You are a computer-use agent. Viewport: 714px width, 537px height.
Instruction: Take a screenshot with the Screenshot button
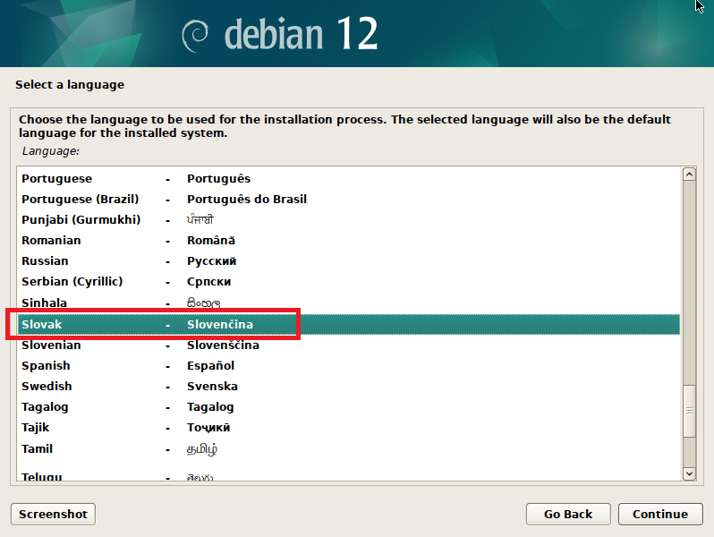[x=53, y=514]
